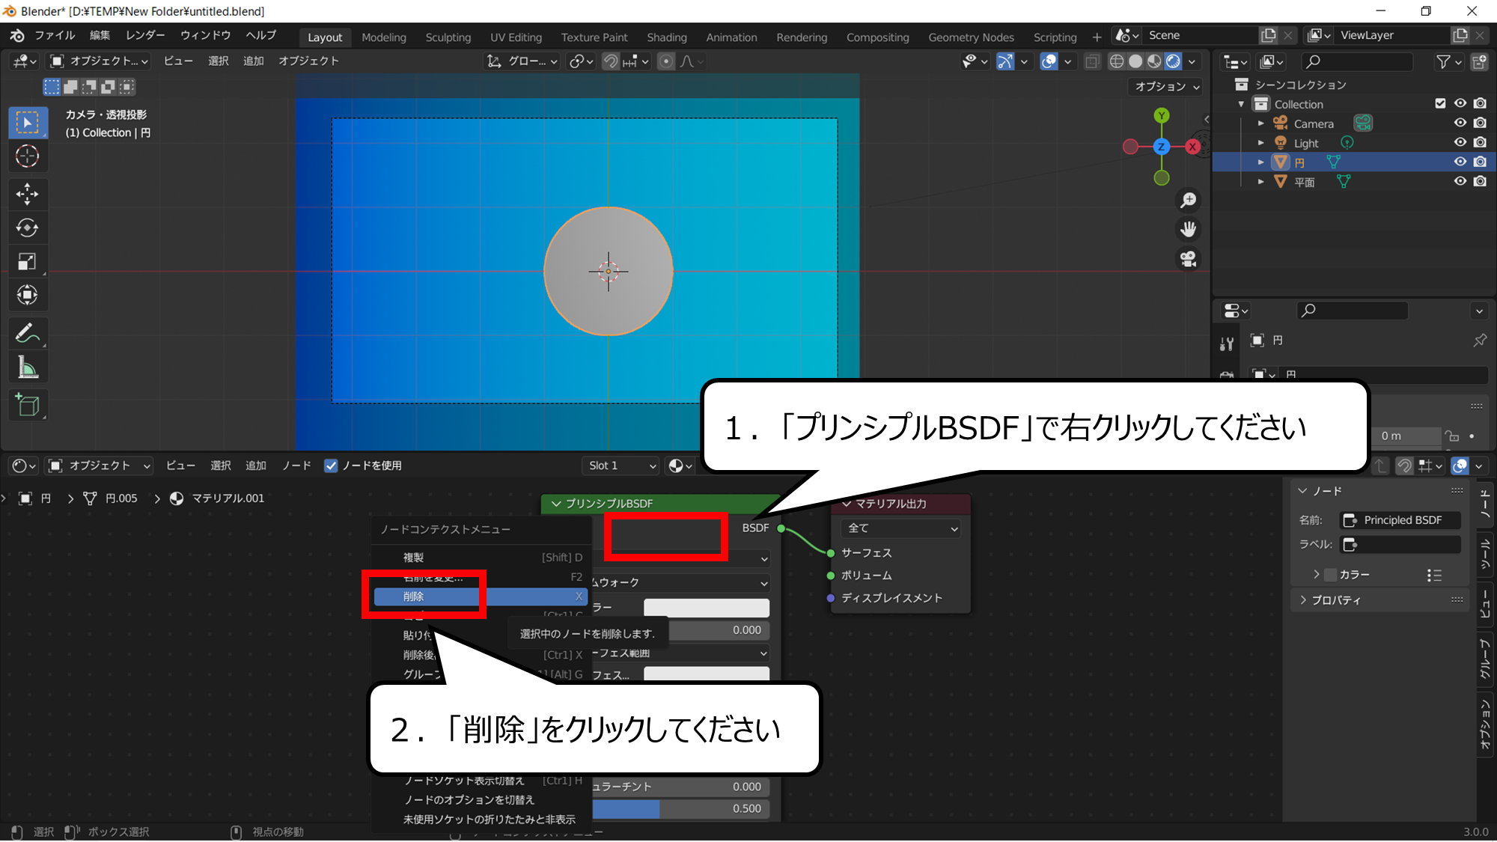1497x842 pixels.
Task: Click the ノード menu in node editor
Action: pos(296,466)
